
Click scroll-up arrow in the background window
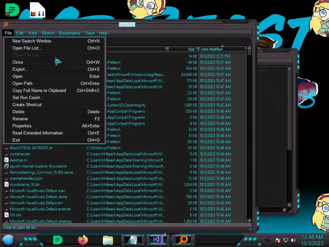(x=289, y=69)
